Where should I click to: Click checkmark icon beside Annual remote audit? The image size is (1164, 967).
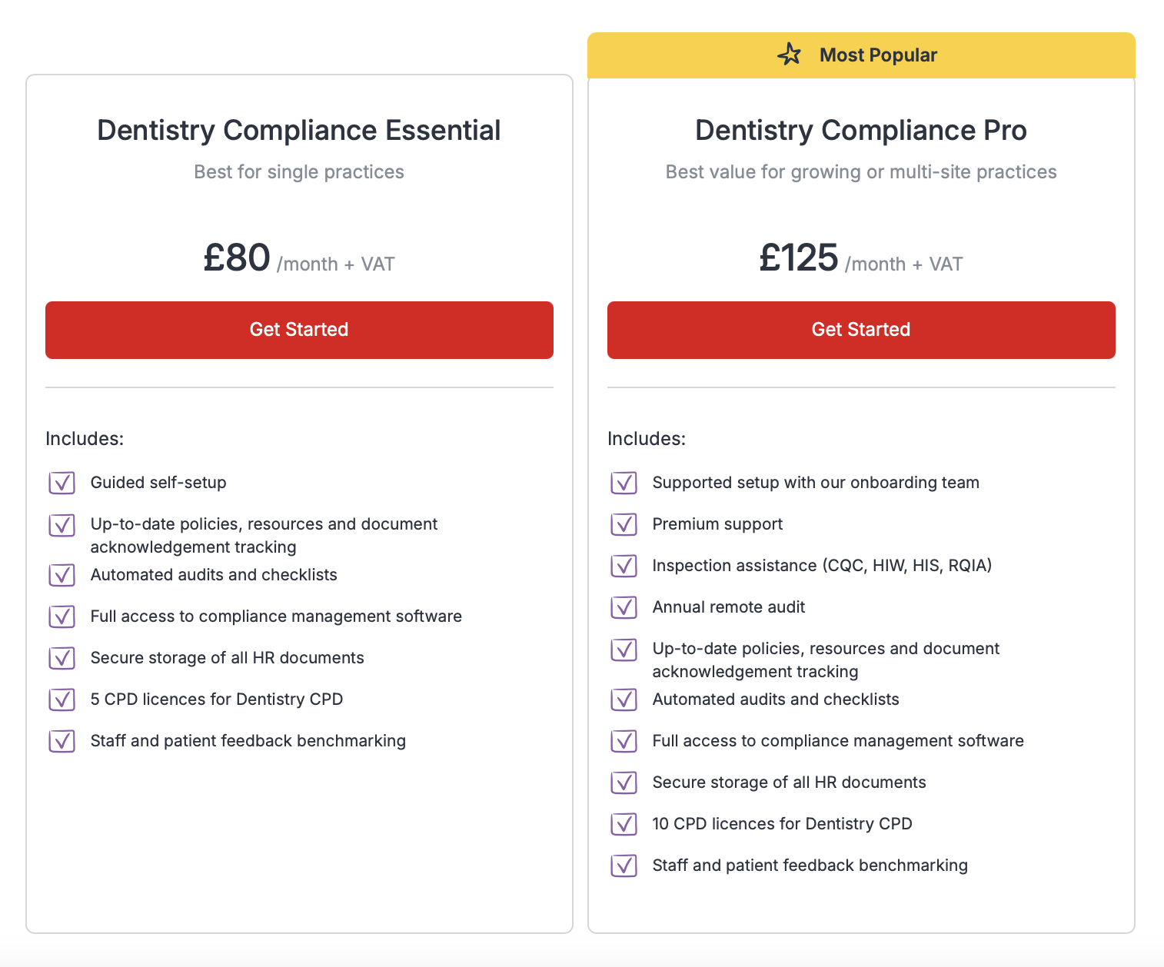point(624,607)
